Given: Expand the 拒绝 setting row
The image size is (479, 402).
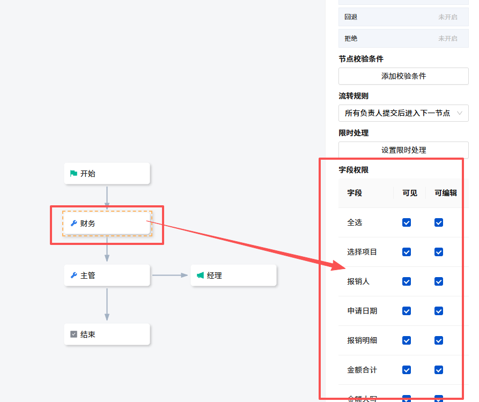Looking at the screenshot, I should click(403, 38).
